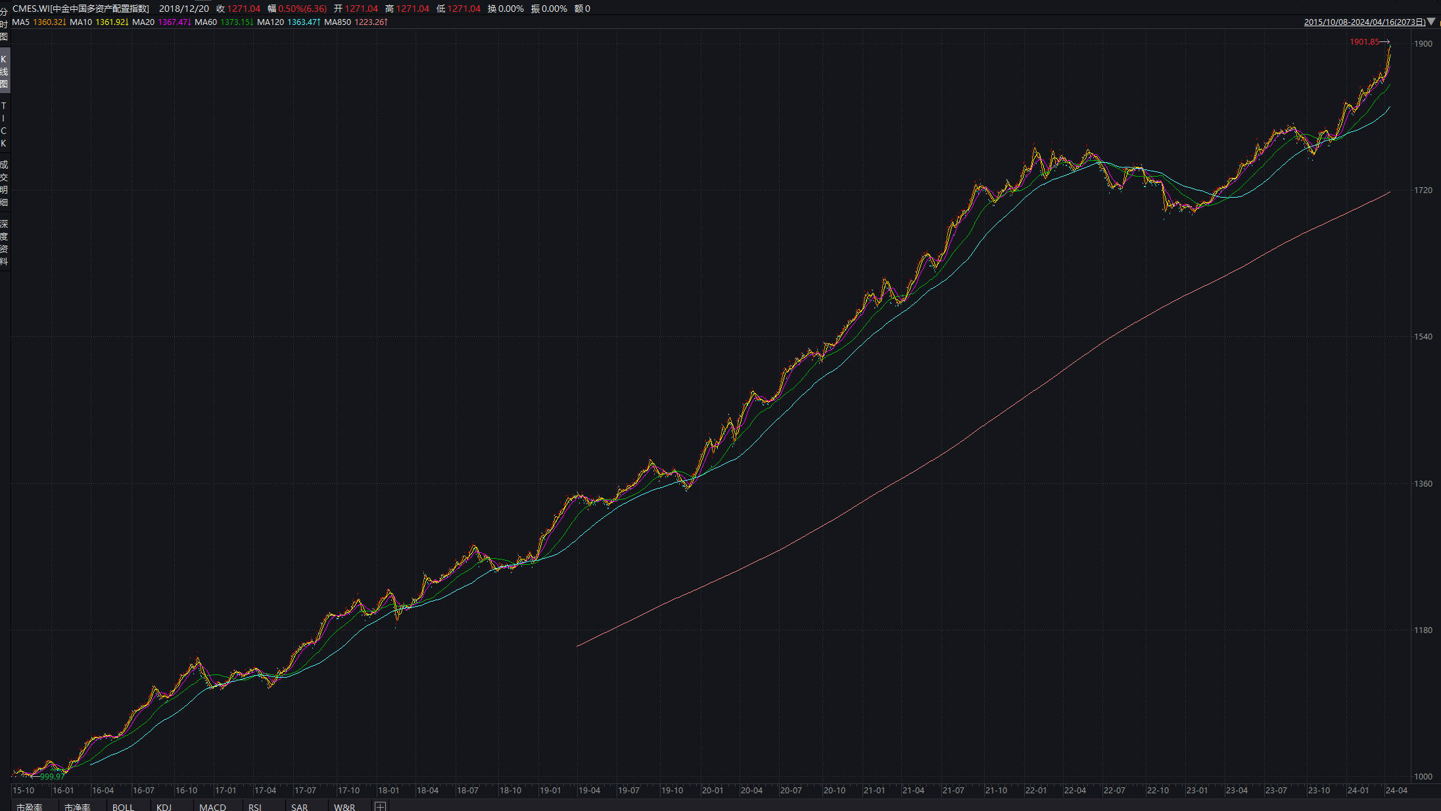Show the 市盈率 tab
Image resolution: width=1441 pixels, height=811 pixels.
30,807
